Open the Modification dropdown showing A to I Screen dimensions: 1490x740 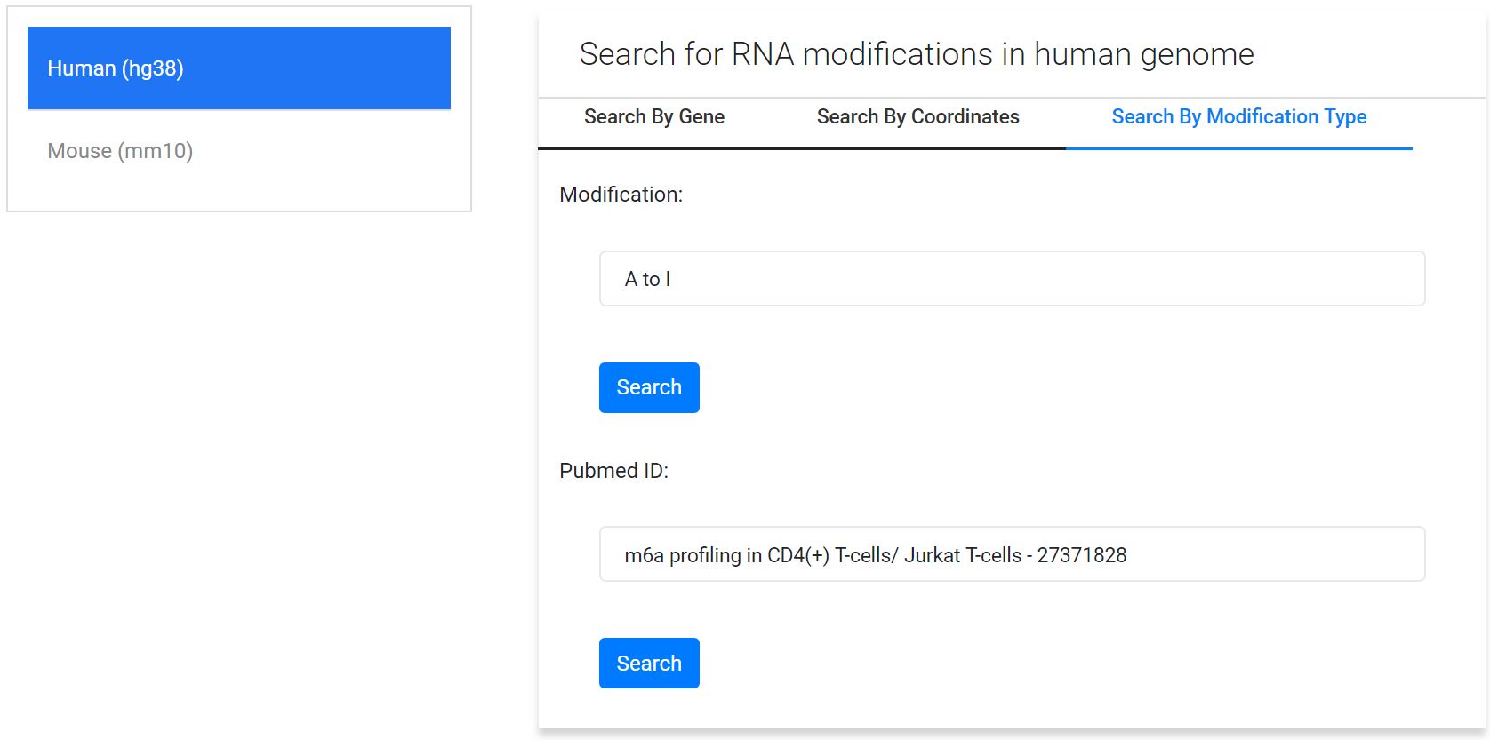[x=1012, y=279]
